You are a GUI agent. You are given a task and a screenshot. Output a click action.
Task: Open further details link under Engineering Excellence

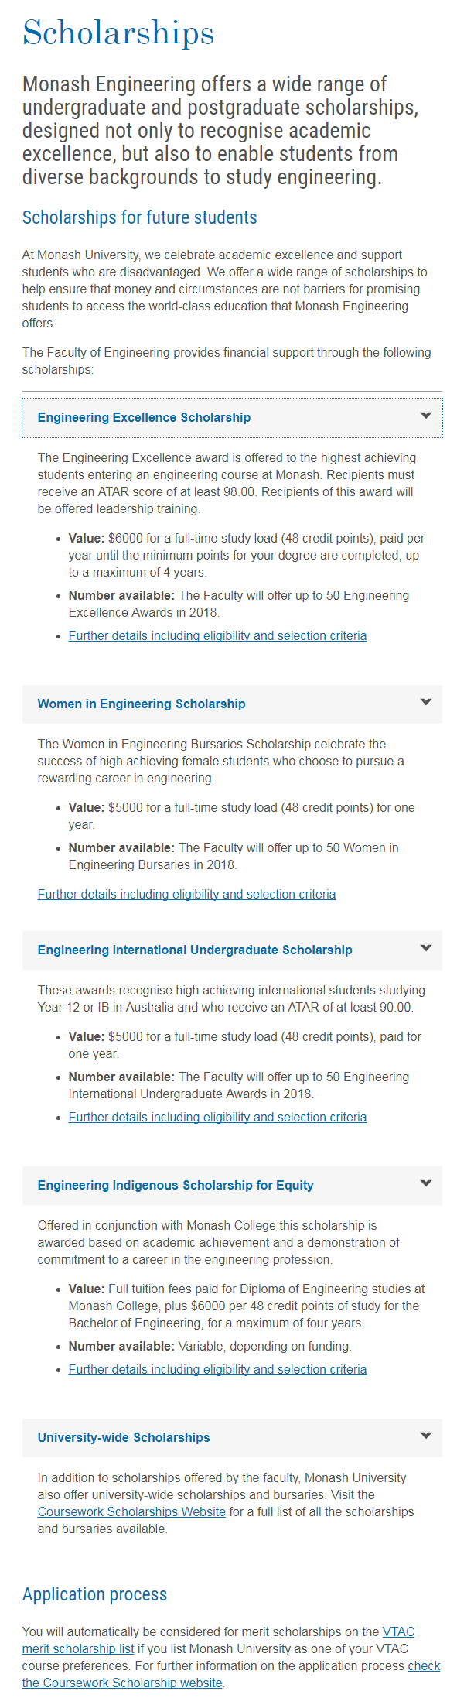(x=217, y=636)
